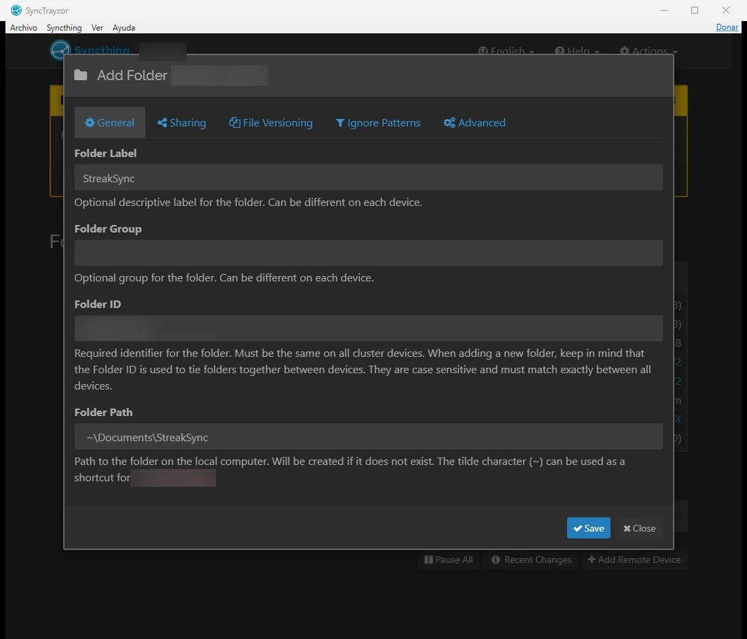The height and width of the screenshot is (639, 747).
Task: Switch to the Sharing tab
Action: pos(181,122)
